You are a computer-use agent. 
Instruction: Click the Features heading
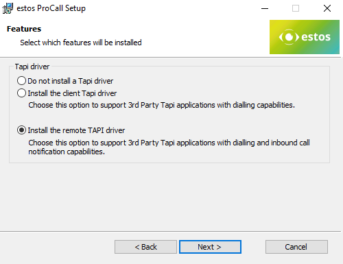tap(24, 29)
